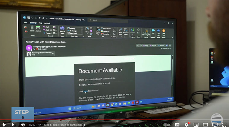Toggle autoplay switch in video player
The height and width of the screenshot is (127, 229).
(x=167, y=125)
